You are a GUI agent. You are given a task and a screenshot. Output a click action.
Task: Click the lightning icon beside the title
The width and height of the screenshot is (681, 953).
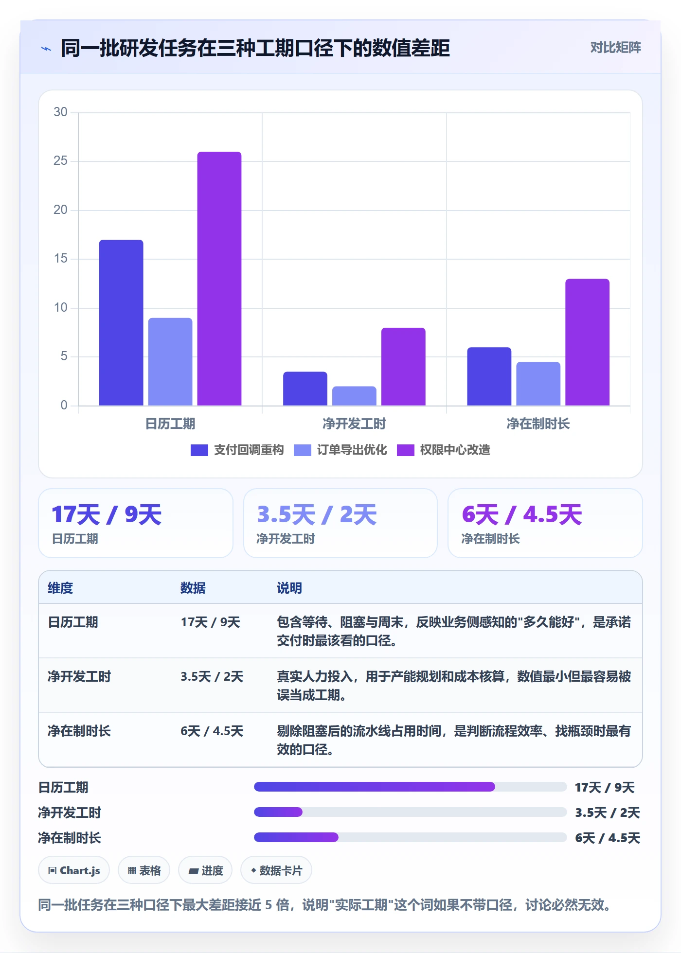coord(46,49)
